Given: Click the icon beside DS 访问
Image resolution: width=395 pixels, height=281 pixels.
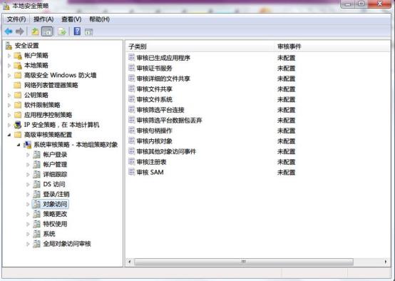Looking at the screenshot, I should [36, 184].
